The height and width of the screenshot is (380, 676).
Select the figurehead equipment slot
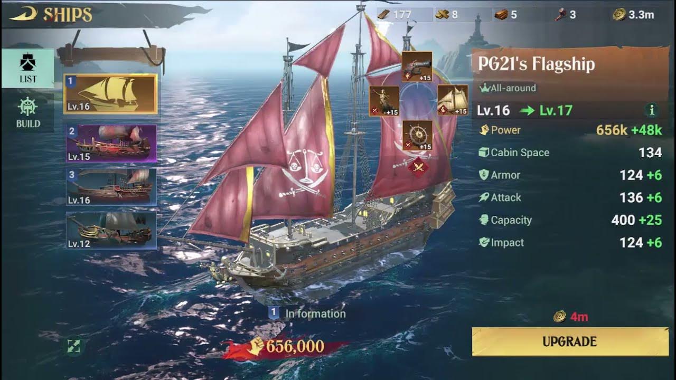click(x=384, y=101)
